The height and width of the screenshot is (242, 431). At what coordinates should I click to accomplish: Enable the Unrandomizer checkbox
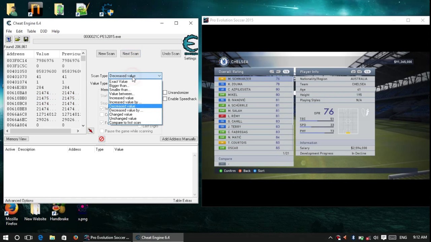pyautogui.click(x=165, y=92)
